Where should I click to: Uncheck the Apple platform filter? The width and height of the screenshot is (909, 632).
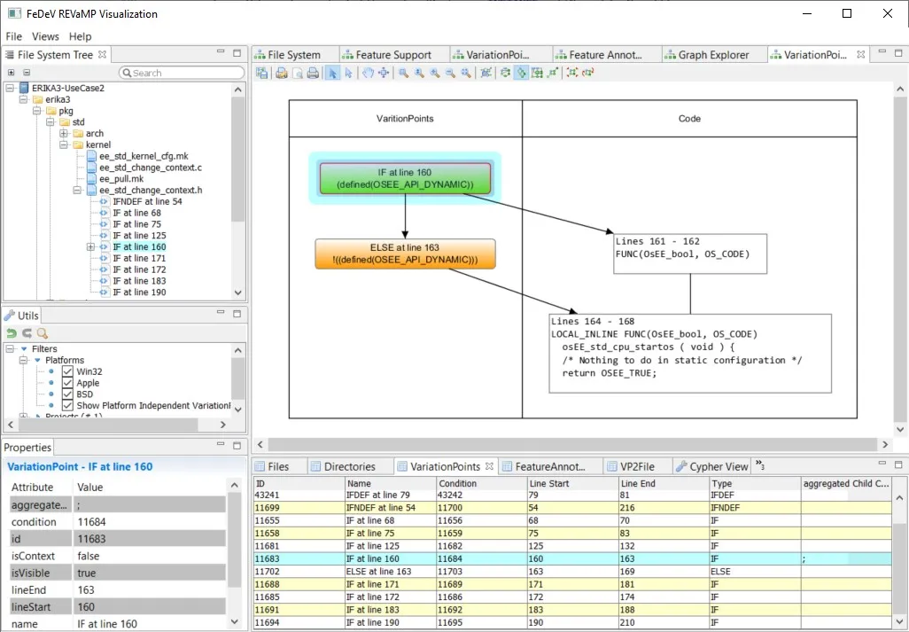(68, 383)
